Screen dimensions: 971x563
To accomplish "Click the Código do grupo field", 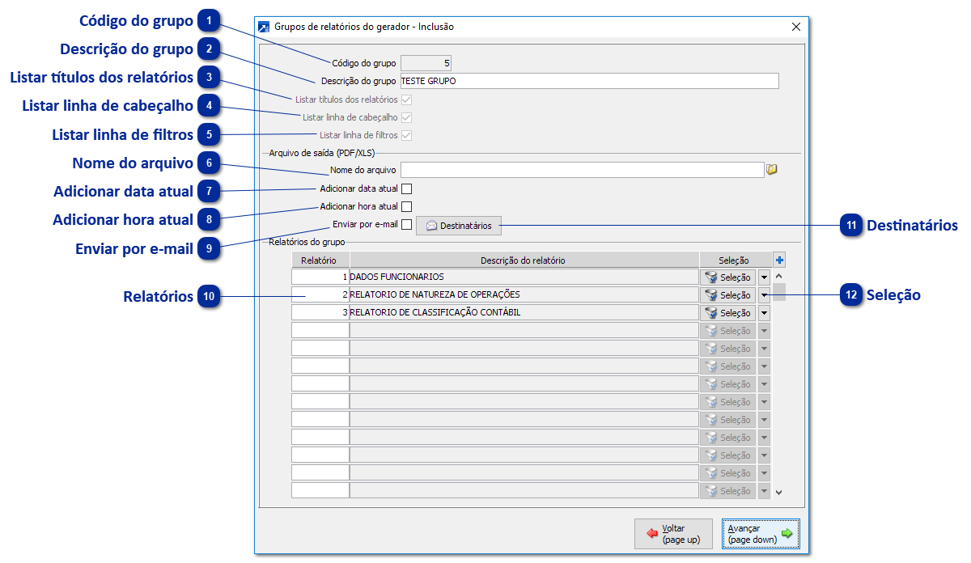I will pyautogui.click(x=426, y=62).
